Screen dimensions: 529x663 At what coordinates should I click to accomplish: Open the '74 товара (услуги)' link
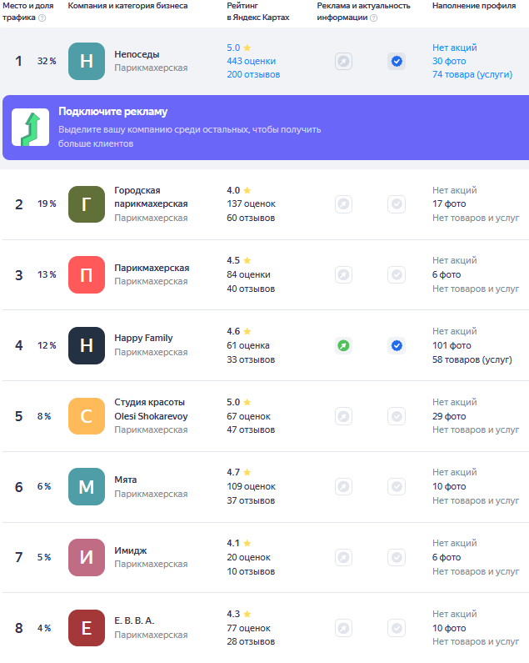pos(472,74)
